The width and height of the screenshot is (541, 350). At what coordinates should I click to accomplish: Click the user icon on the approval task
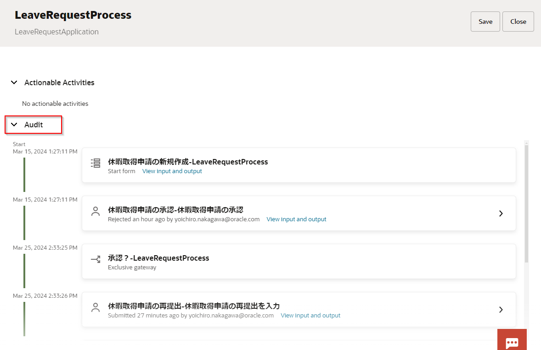click(x=96, y=211)
